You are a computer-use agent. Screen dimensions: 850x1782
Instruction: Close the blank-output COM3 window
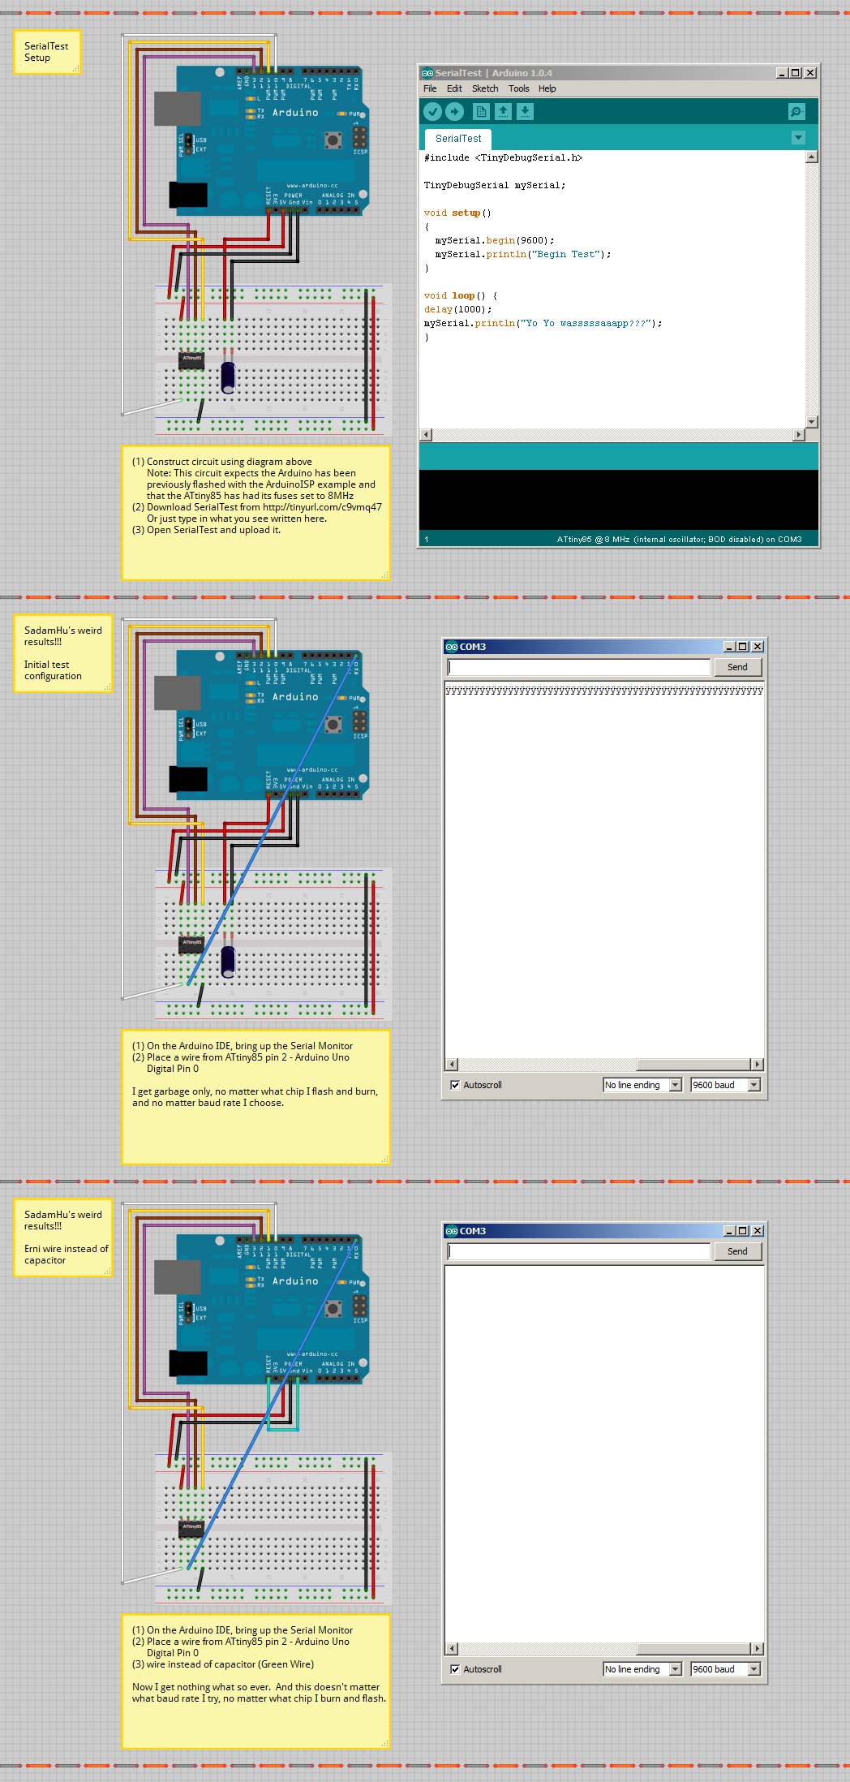(758, 1231)
